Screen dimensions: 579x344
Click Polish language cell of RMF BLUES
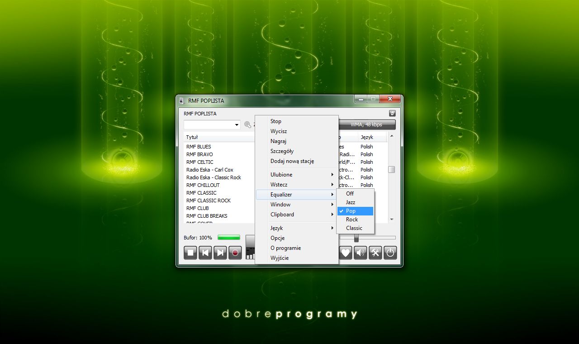pyautogui.click(x=367, y=147)
